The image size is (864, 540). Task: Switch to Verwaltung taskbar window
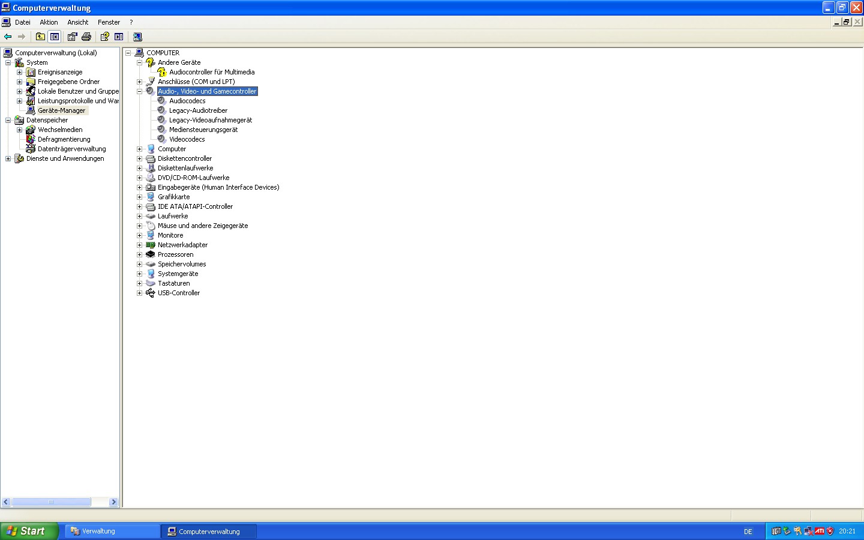point(112,531)
